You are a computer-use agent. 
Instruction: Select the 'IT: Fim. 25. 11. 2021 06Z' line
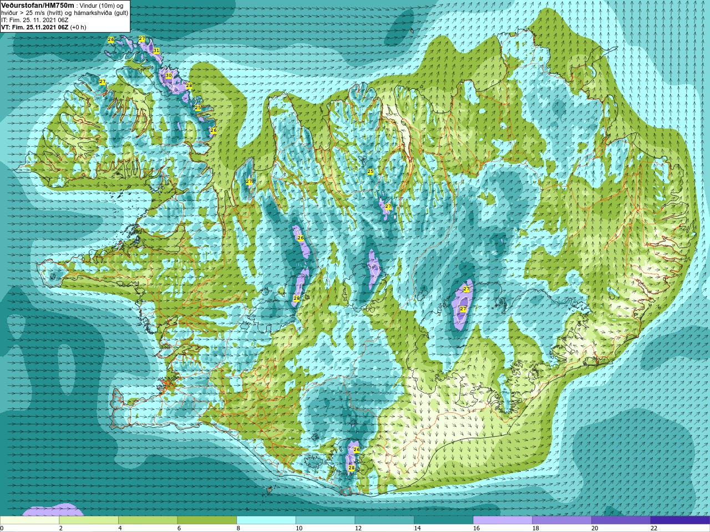tap(34, 20)
